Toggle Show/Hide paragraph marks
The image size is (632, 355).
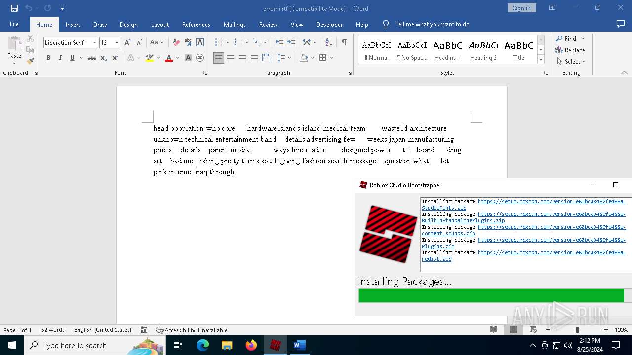pos(344,42)
